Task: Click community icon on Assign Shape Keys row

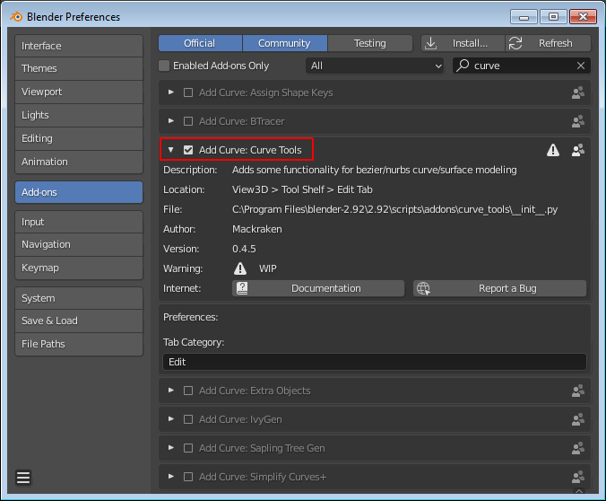Action: [x=578, y=92]
